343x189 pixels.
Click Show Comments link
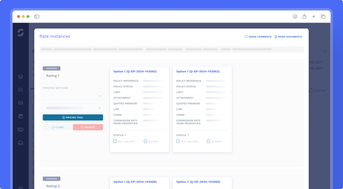(258, 37)
